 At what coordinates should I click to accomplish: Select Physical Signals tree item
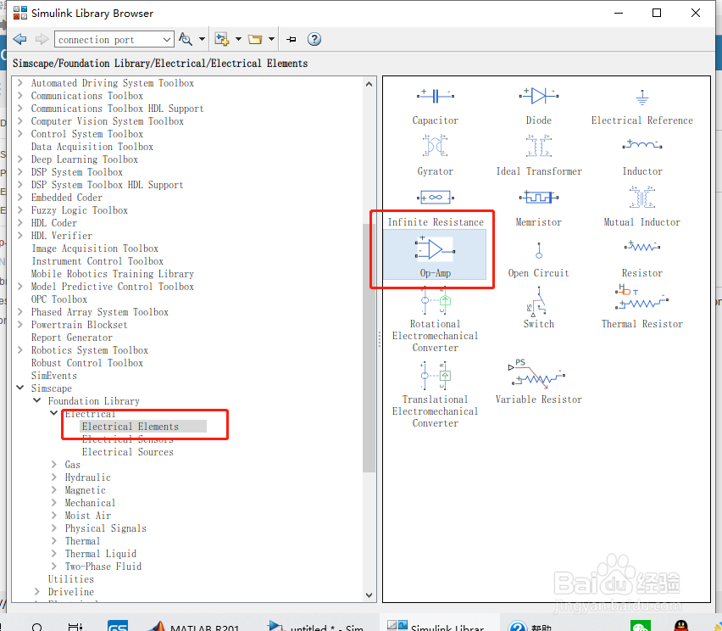point(105,528)
